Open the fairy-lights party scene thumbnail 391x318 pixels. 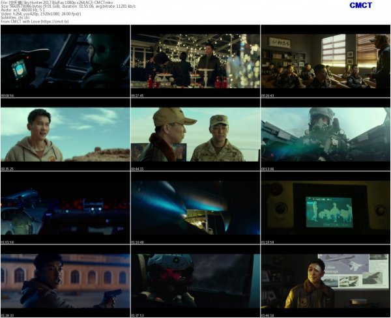coord(195,60)
